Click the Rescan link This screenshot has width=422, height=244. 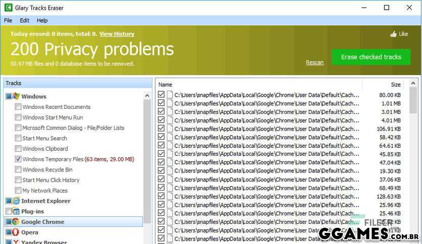coord(314,63)
